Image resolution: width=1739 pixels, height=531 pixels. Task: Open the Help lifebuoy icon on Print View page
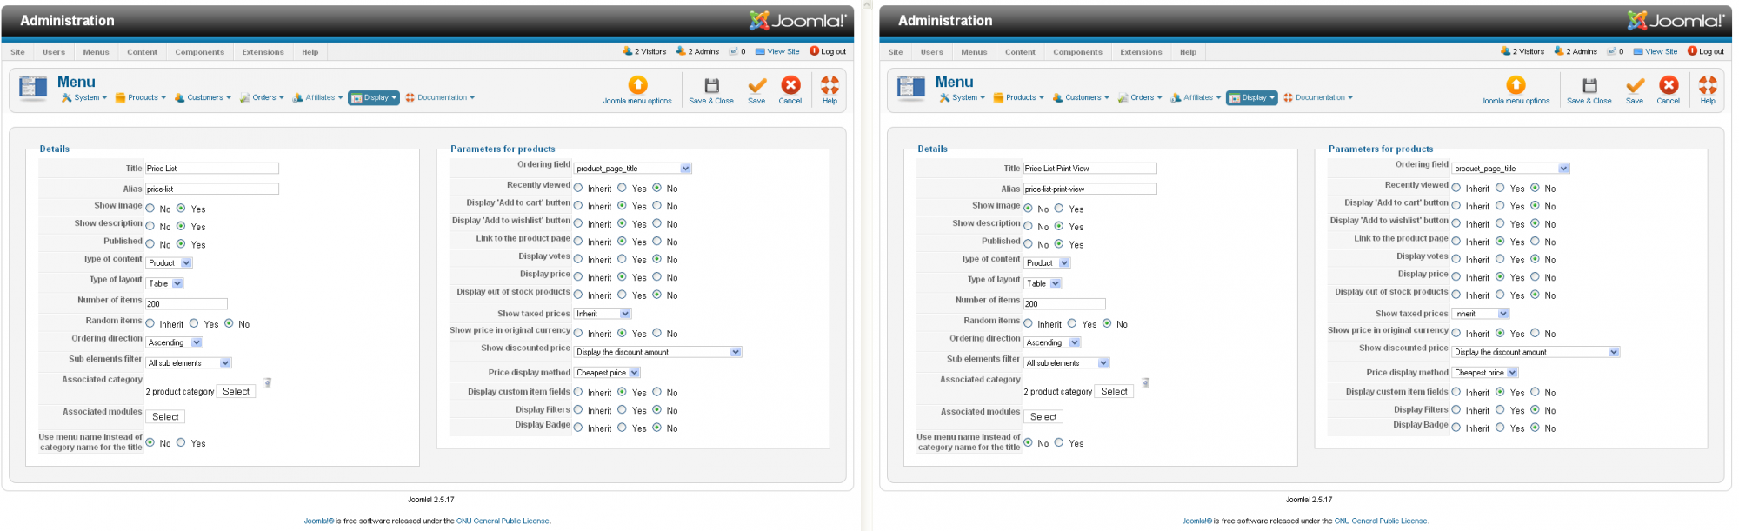point(1709,85)
